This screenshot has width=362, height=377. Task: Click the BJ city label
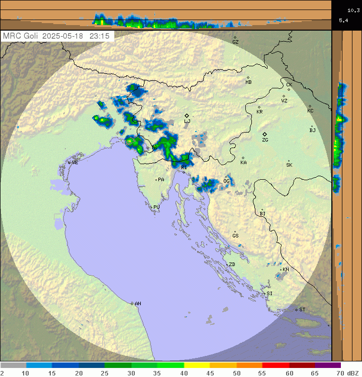point(312,131)
